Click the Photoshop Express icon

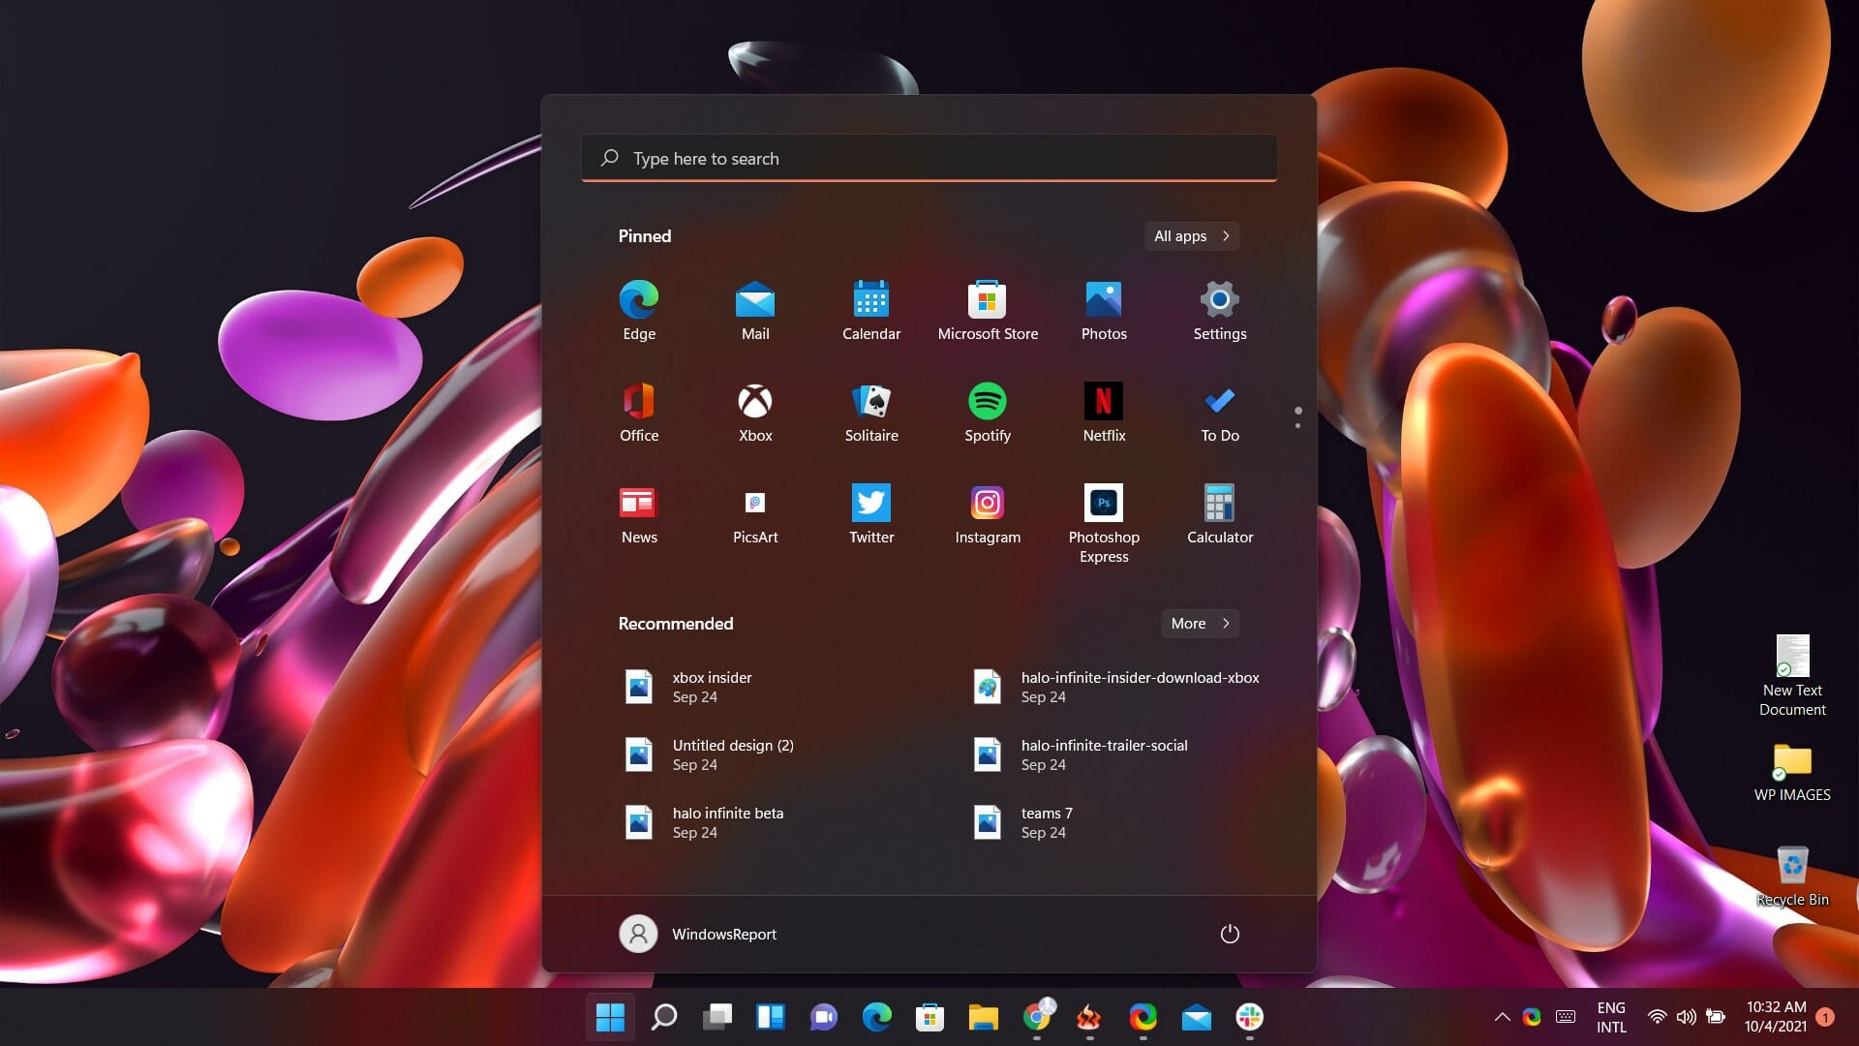click(x=1103, y=504)
